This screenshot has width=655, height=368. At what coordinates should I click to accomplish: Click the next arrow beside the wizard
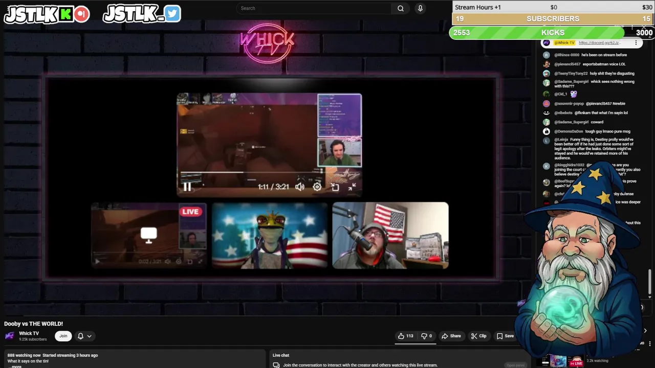(x=645, y=331)
